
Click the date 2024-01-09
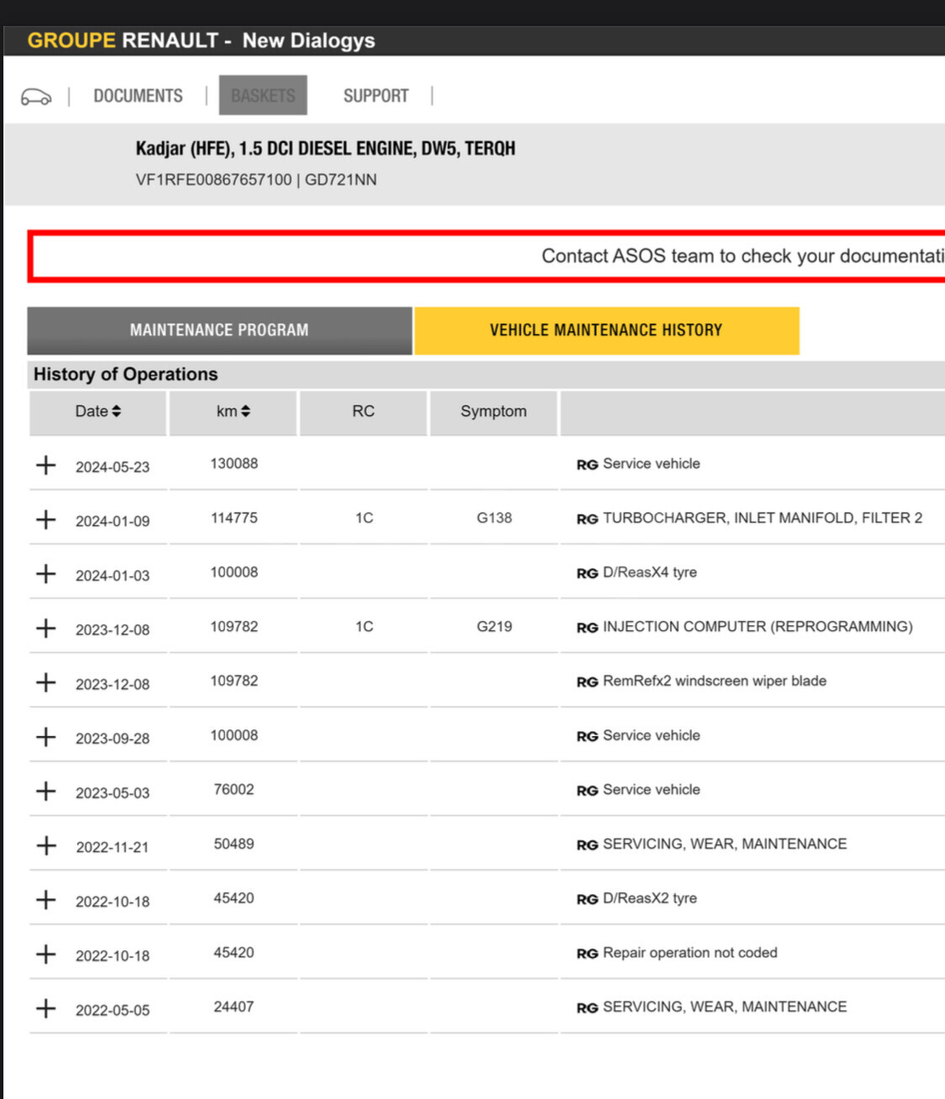[113, 521]
